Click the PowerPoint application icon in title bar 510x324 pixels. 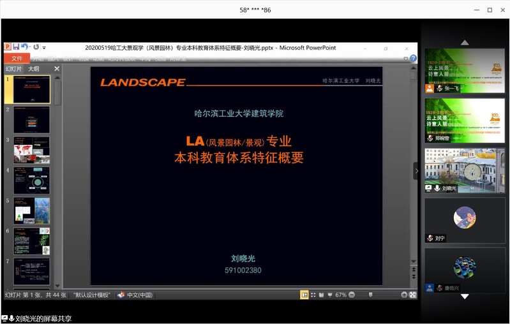point(8,47)
